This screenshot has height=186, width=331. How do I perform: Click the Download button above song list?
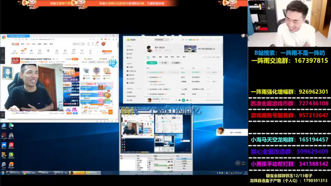pos(164,63)
